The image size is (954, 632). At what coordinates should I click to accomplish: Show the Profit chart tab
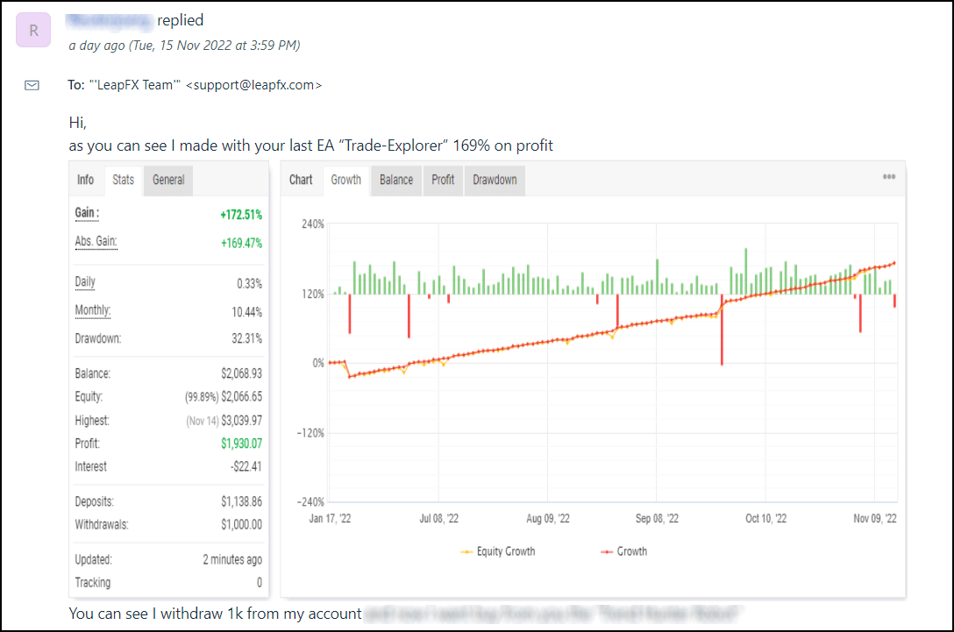[443, 180]
